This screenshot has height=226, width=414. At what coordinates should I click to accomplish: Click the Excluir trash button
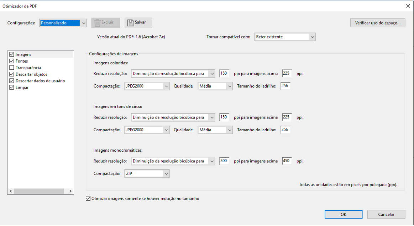click(105, 22)
